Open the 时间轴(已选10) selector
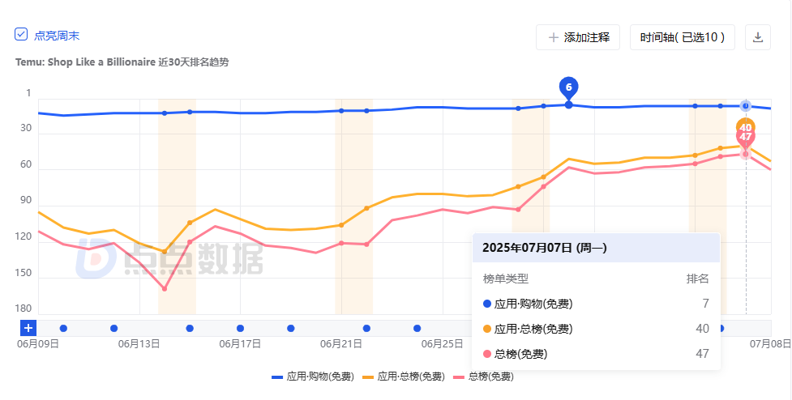This screenshot has width=792, height=400. point(683,37)
